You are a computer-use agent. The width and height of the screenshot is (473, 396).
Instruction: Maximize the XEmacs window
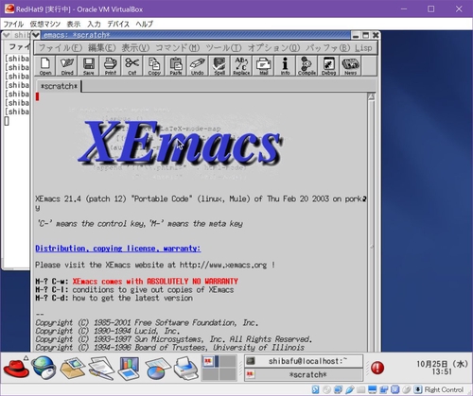pos(365,35)
